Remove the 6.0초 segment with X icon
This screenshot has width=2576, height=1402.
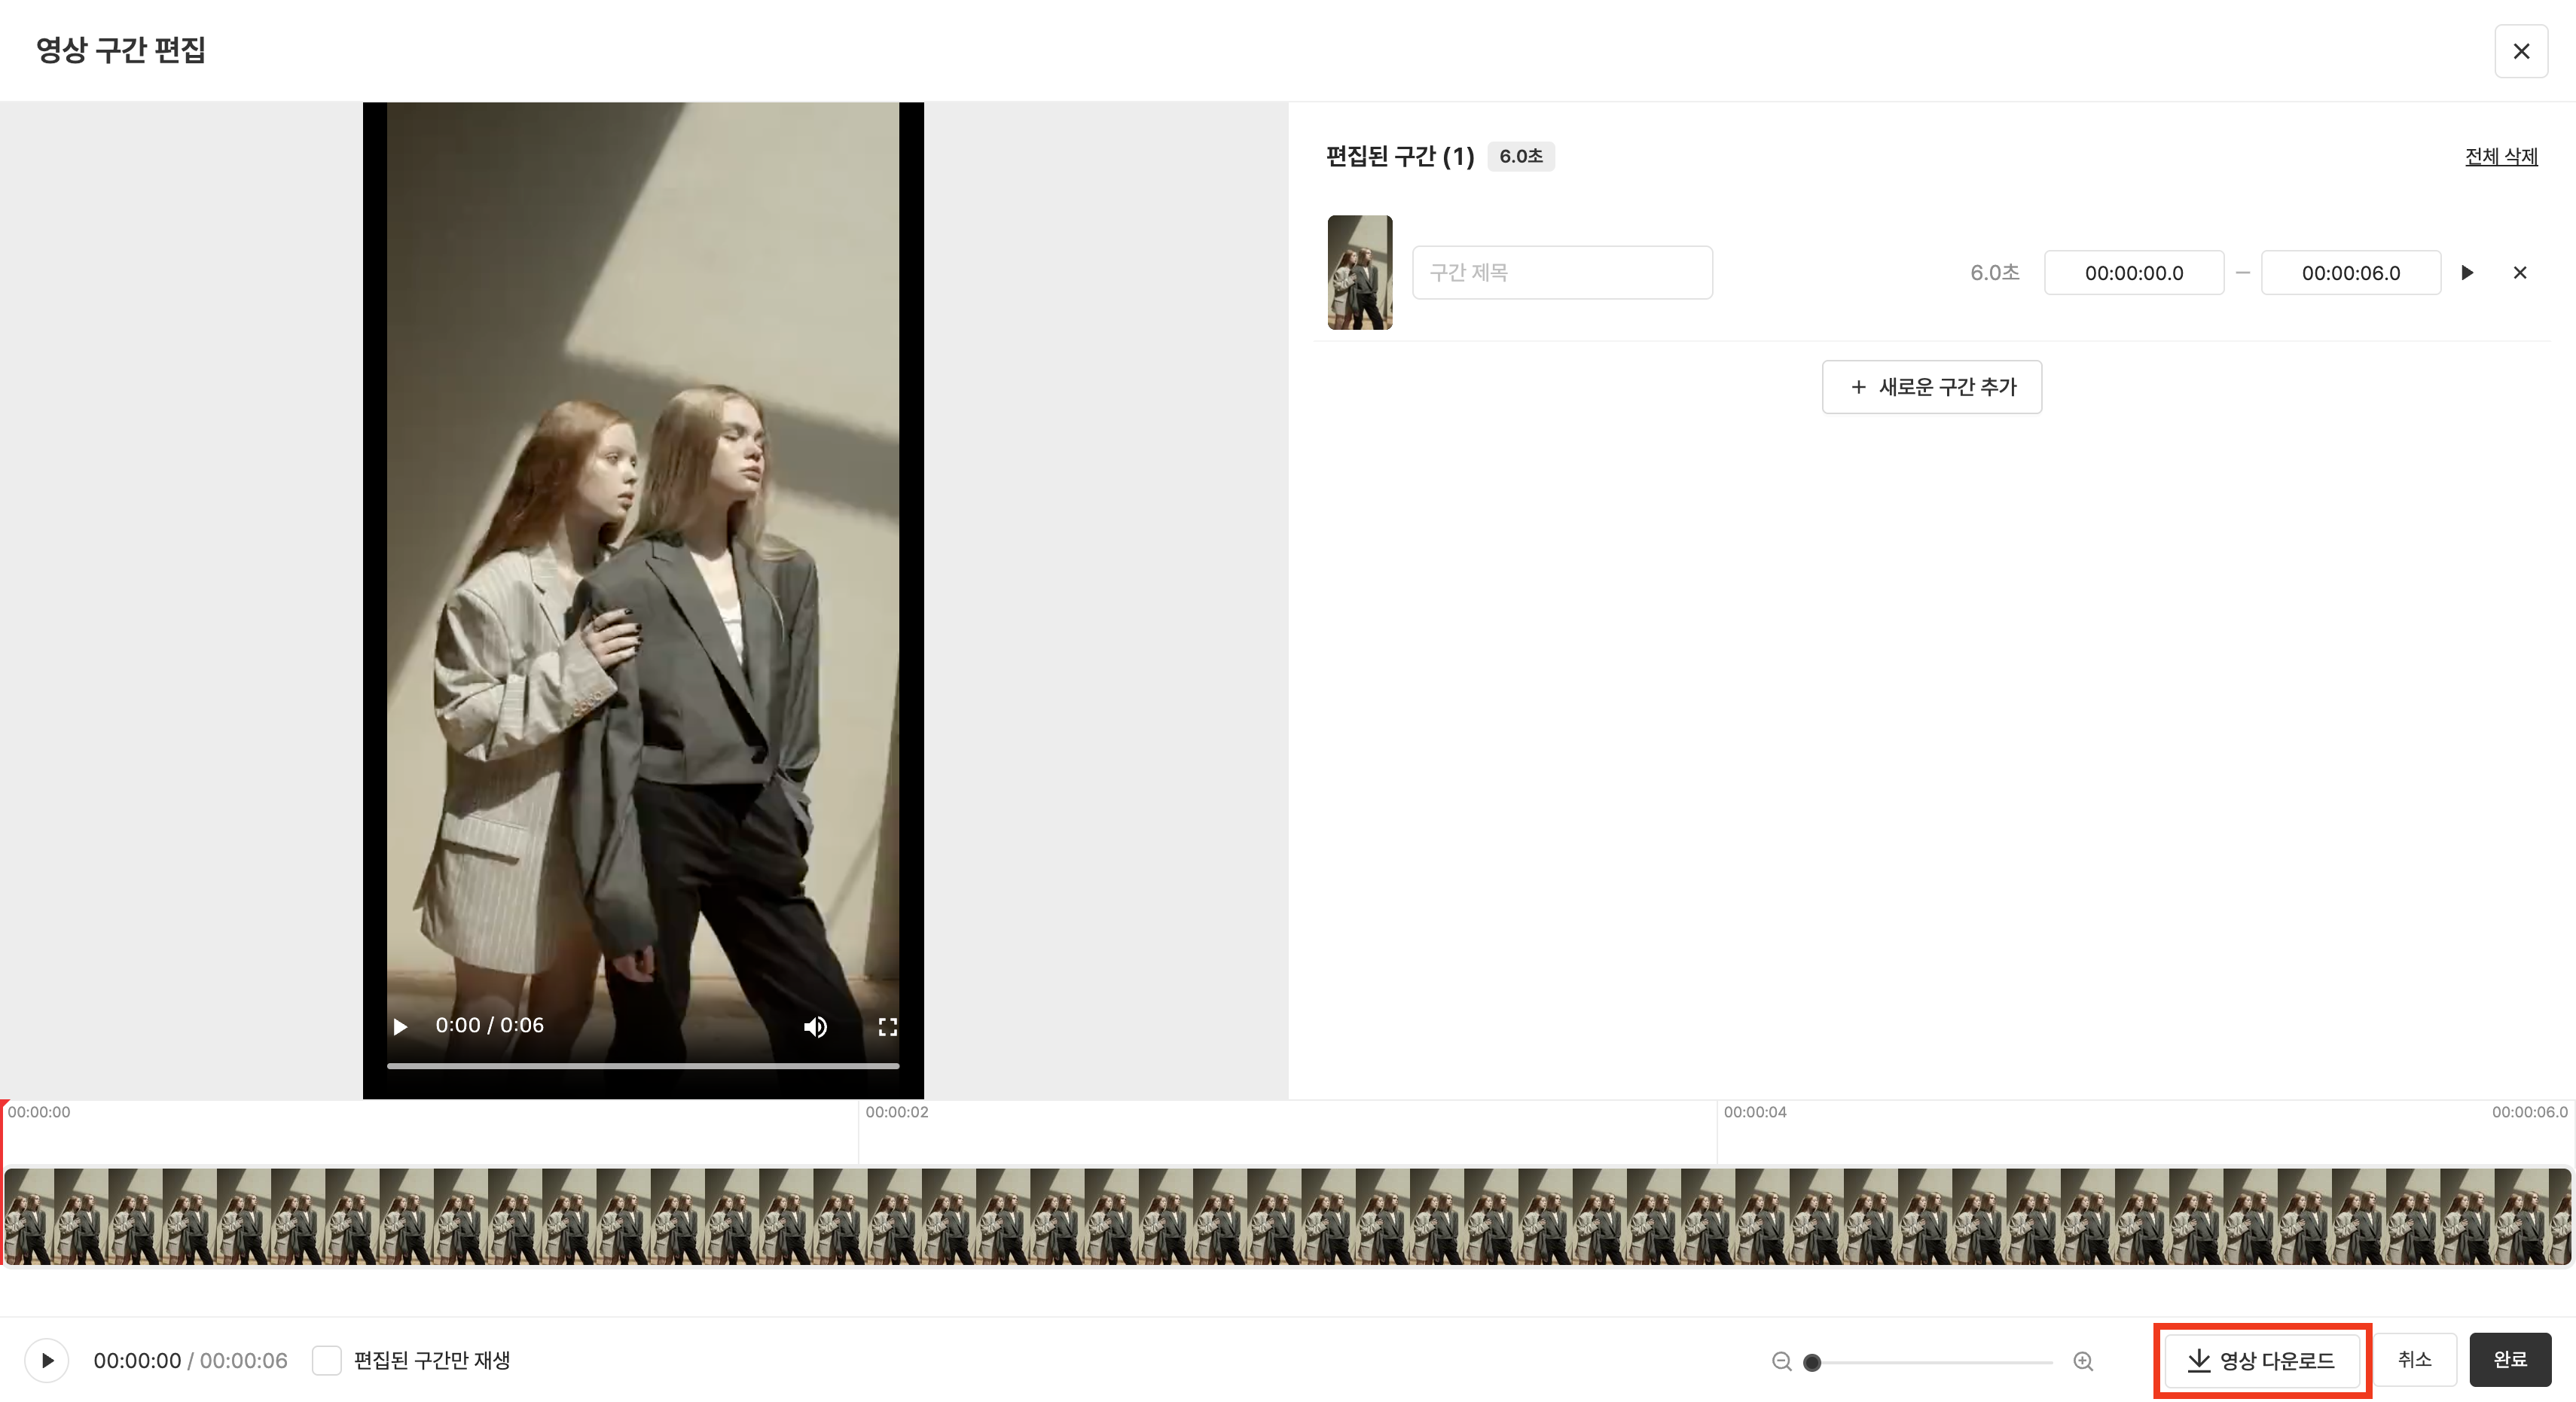2520,273
